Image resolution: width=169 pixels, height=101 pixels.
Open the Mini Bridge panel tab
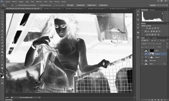tap(9, 100)
